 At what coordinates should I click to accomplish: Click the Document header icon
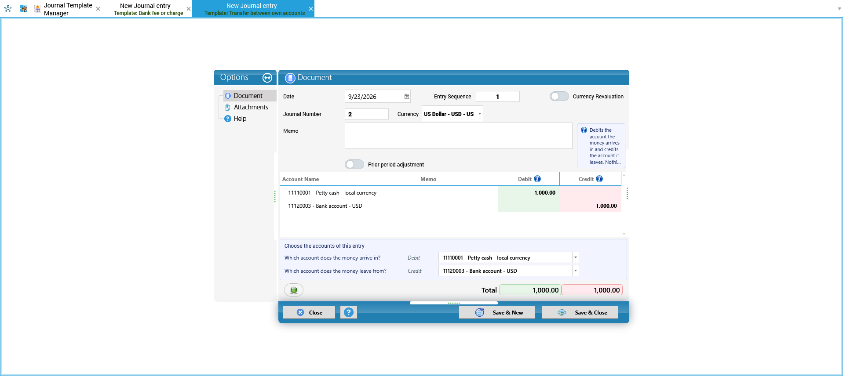(x=290, y=78)
